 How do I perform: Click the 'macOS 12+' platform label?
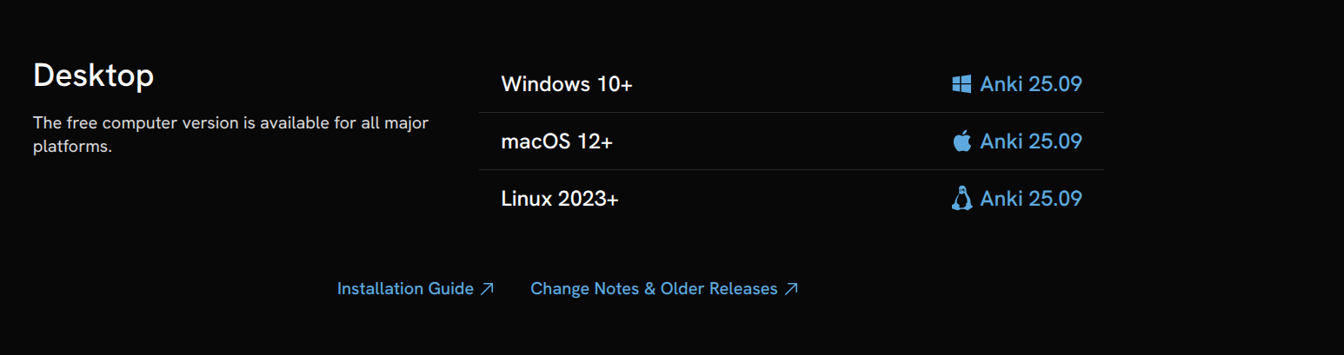pos(556,141)
